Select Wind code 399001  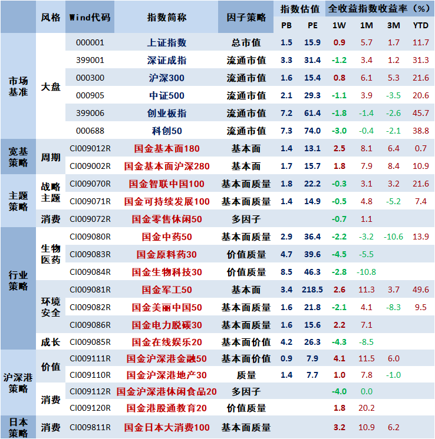point(90,60)
